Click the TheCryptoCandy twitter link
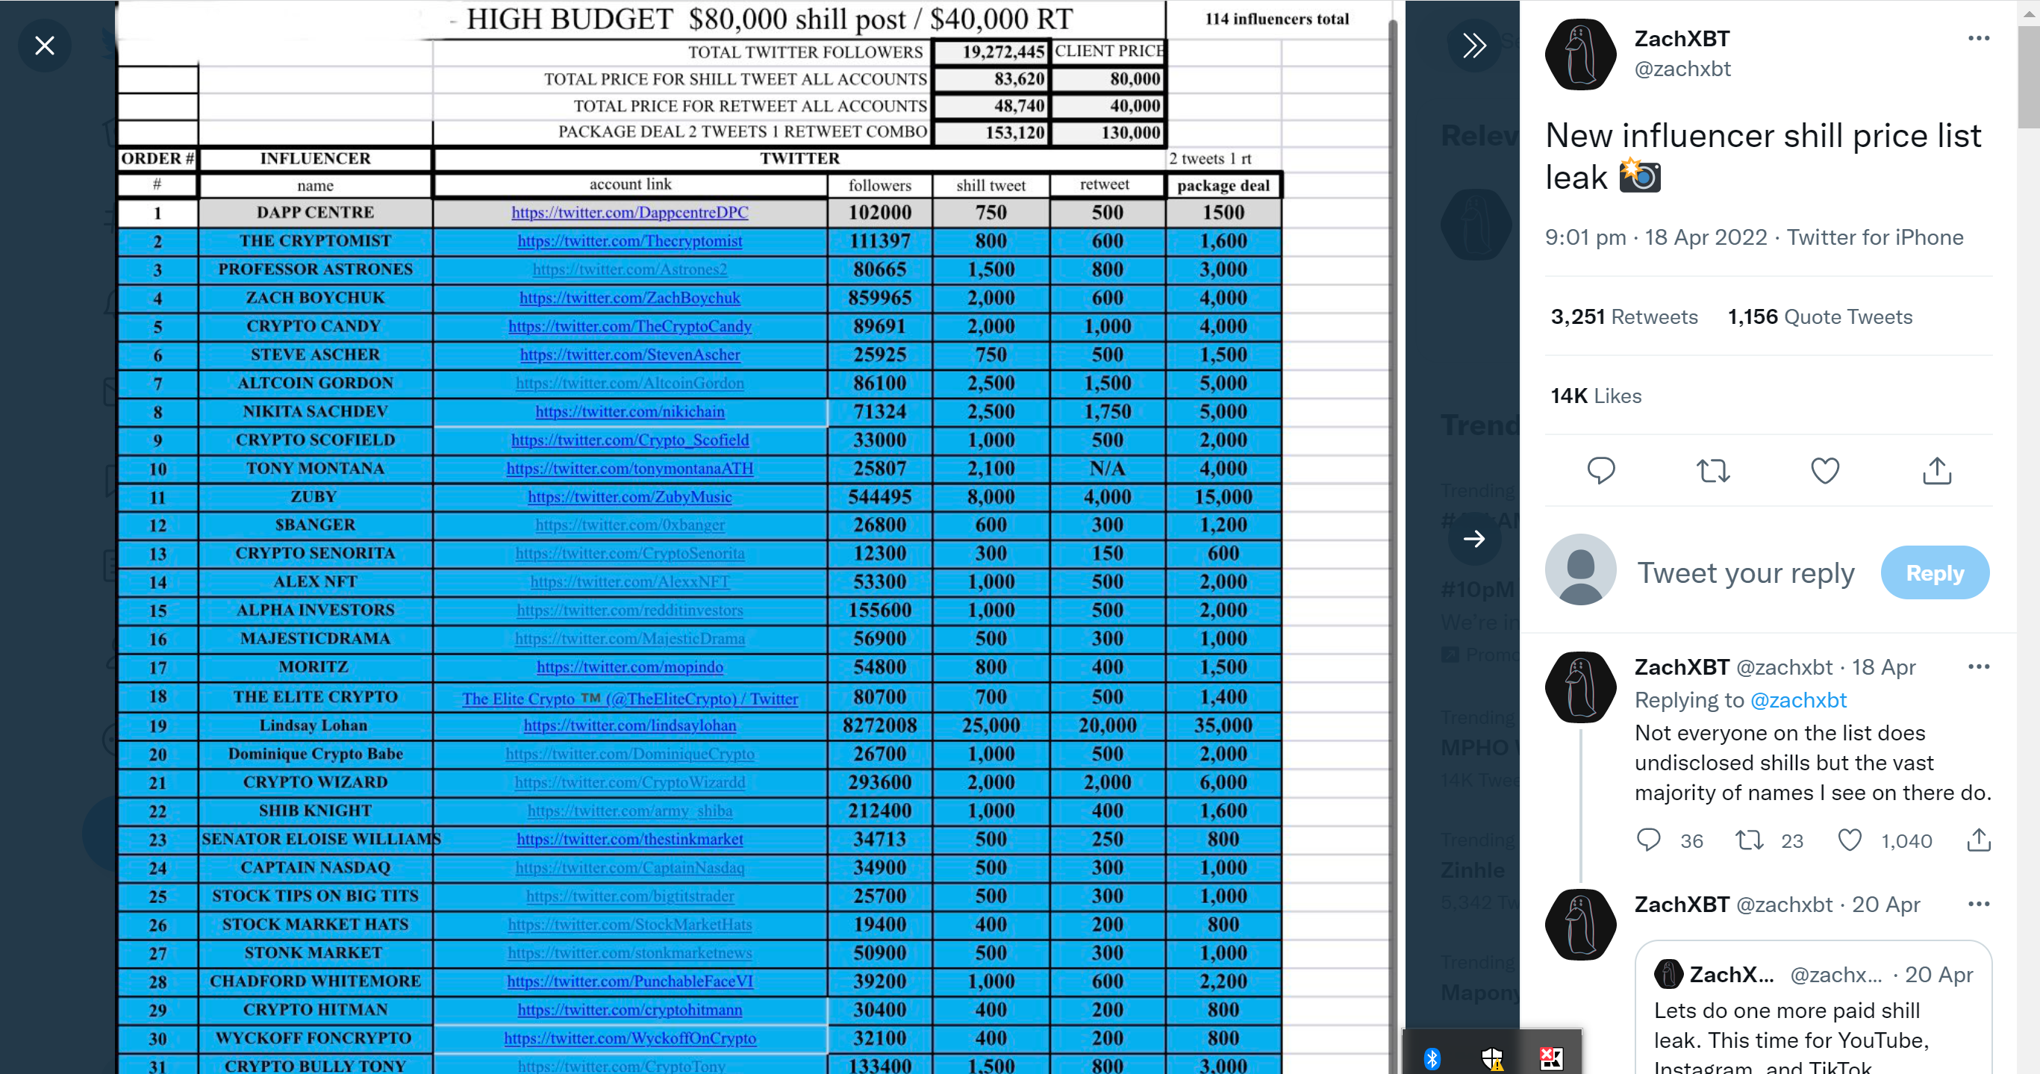The width and height of the screenshot is (2040, 1074). (629, 326)
